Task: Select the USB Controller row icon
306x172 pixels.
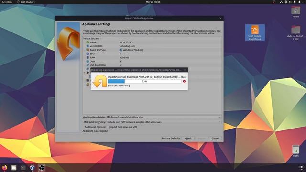Action: pos(87,65)
